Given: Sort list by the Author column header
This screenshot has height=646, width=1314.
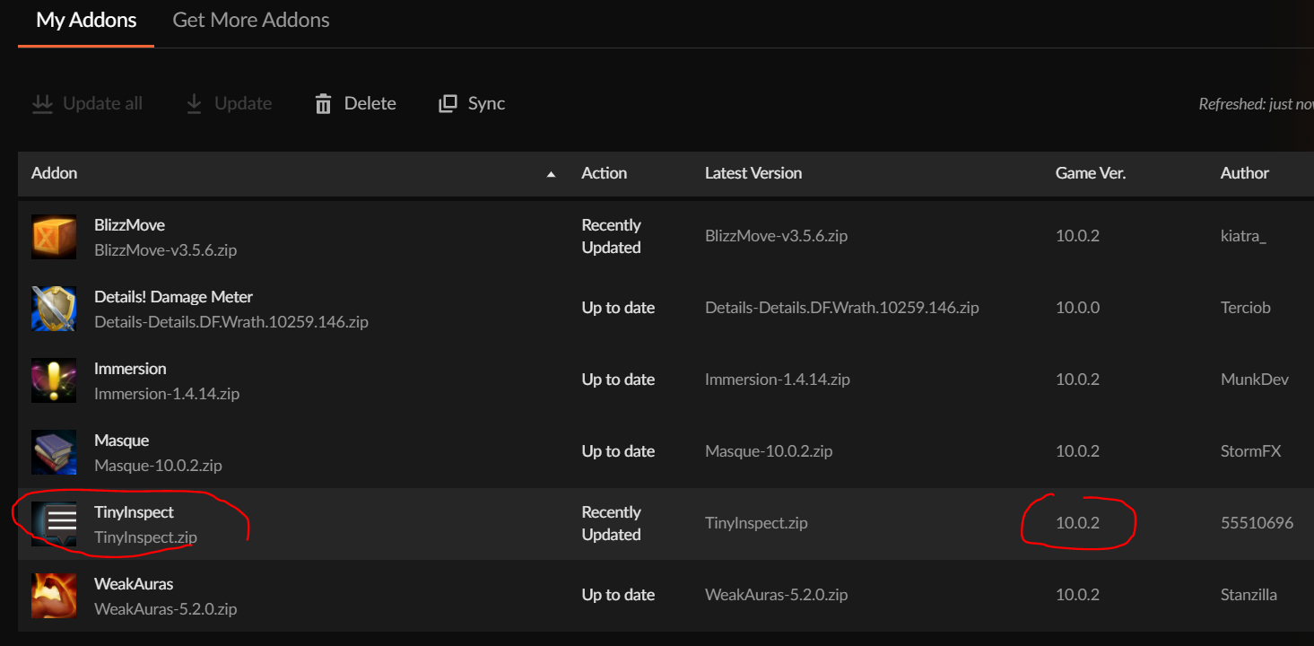Looking at the screenshot, I should (x=1244, y=173).
